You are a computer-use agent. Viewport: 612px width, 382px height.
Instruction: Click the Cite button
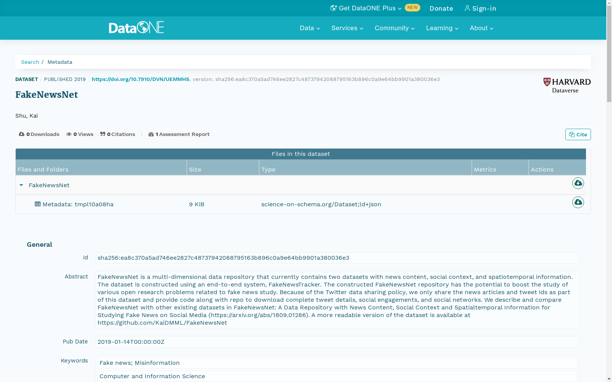click(578, 134)
